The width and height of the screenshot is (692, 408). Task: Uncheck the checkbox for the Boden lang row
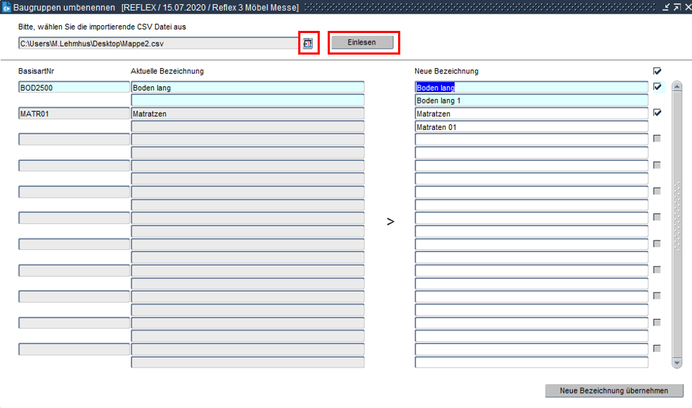(x=657, y=87)
